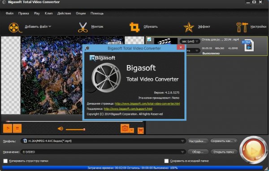Image resolution: width=269 pixels, height=171 pixels.
Task: Click the Выполнено status text
Action: [211, 53]
